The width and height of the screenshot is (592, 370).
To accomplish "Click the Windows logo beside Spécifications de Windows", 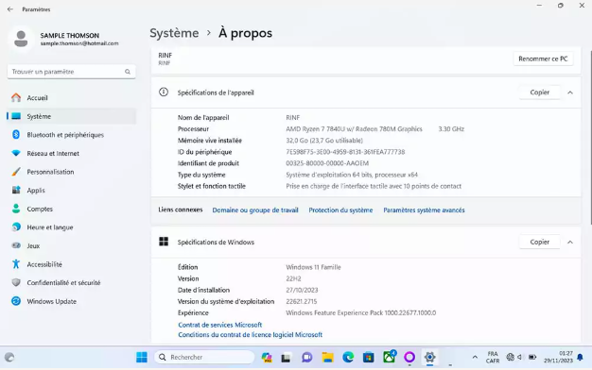I will (x=164, y=242).
